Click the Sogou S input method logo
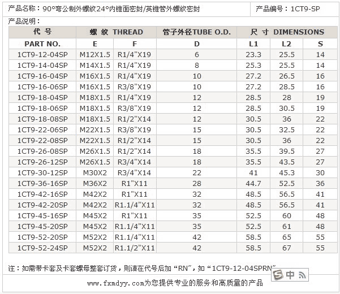340x294 pixels. pos(277,275)
